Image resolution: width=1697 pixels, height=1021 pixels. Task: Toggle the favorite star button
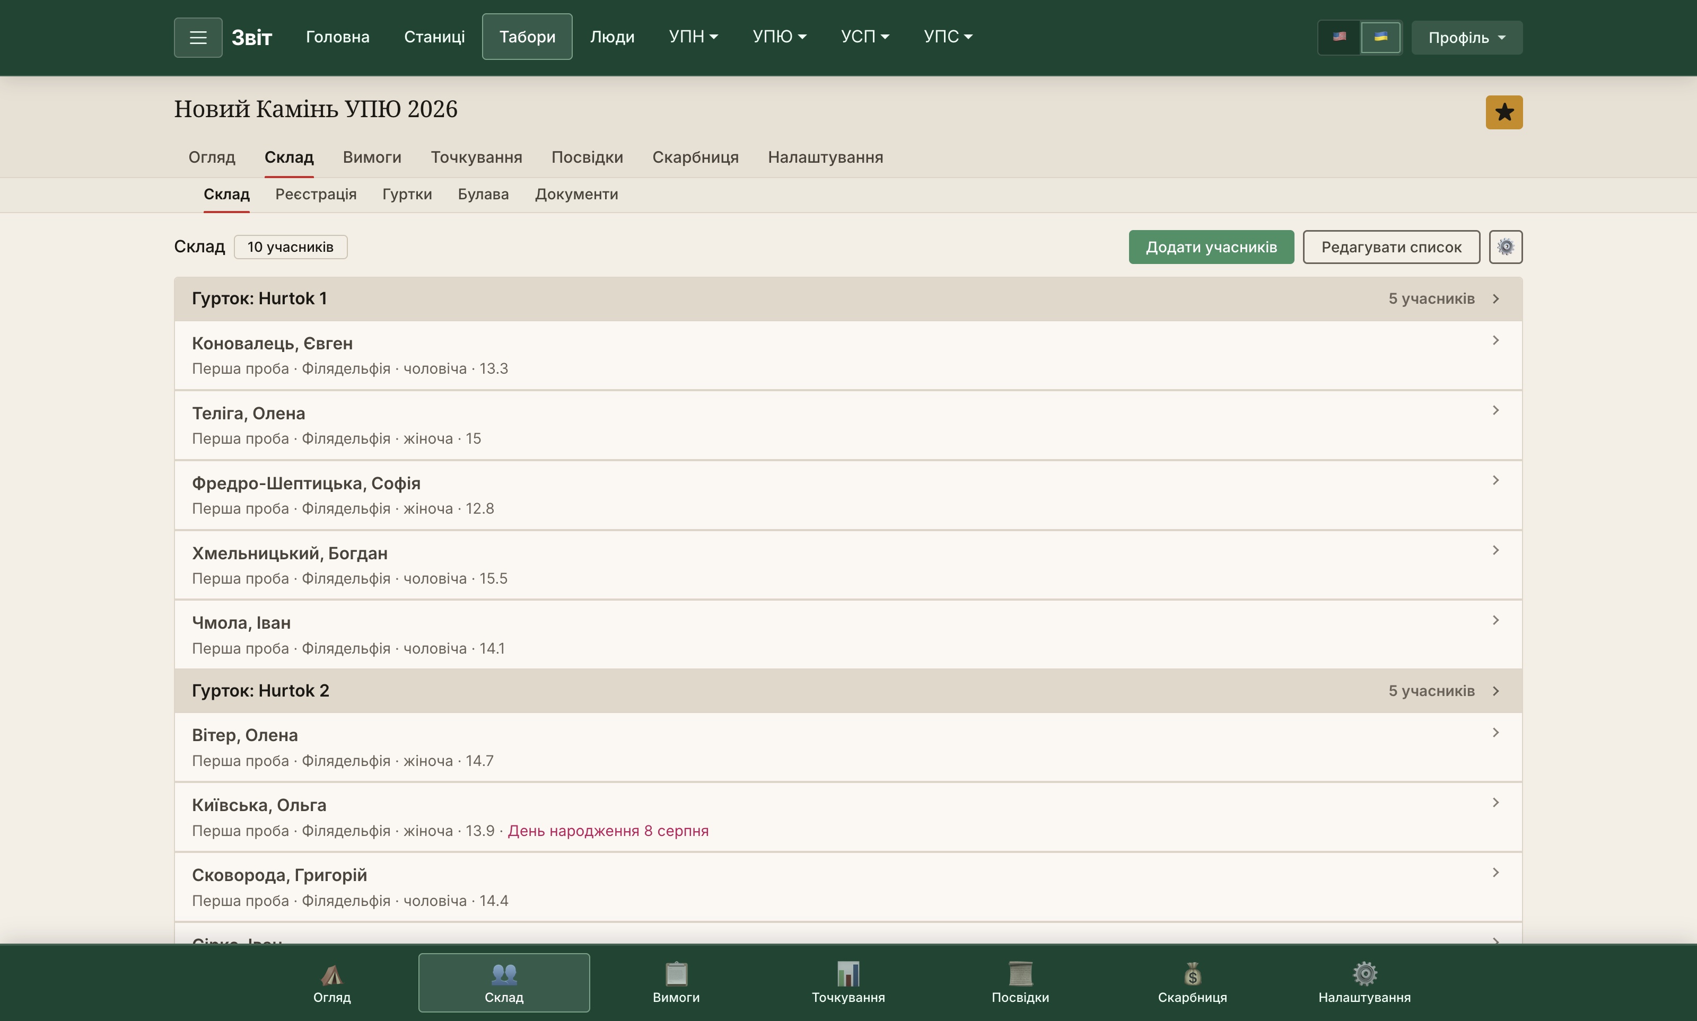1503,112
